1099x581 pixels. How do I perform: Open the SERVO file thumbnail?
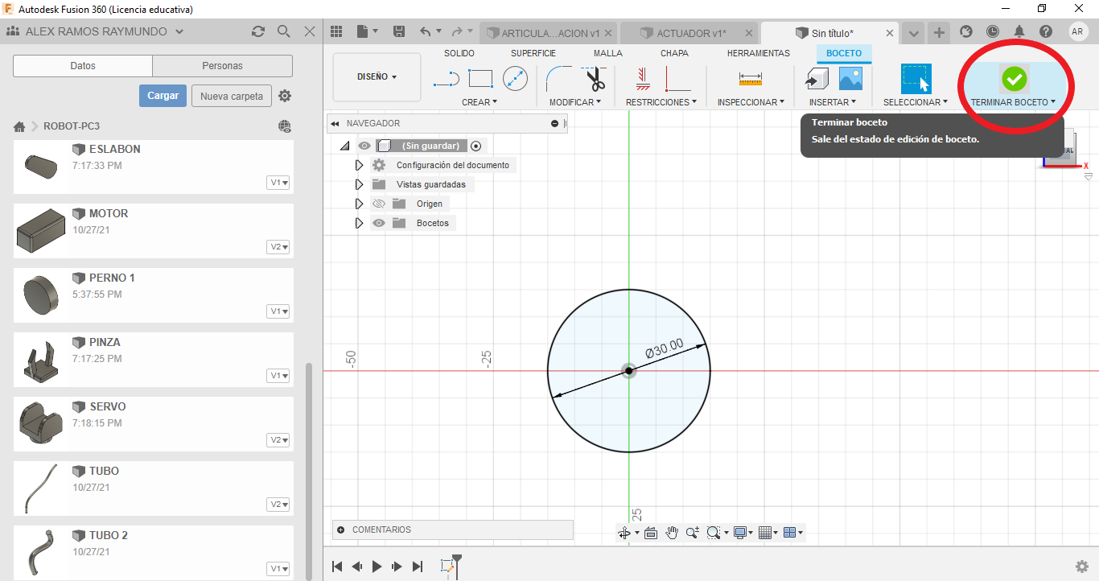coord(40,423)
